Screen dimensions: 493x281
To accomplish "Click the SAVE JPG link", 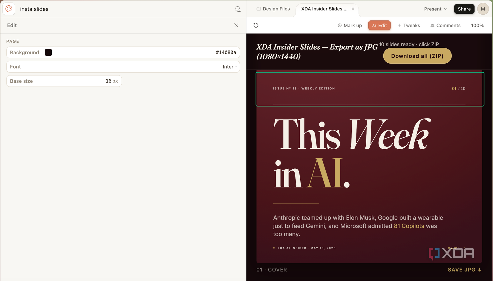I will click(465, 270).
